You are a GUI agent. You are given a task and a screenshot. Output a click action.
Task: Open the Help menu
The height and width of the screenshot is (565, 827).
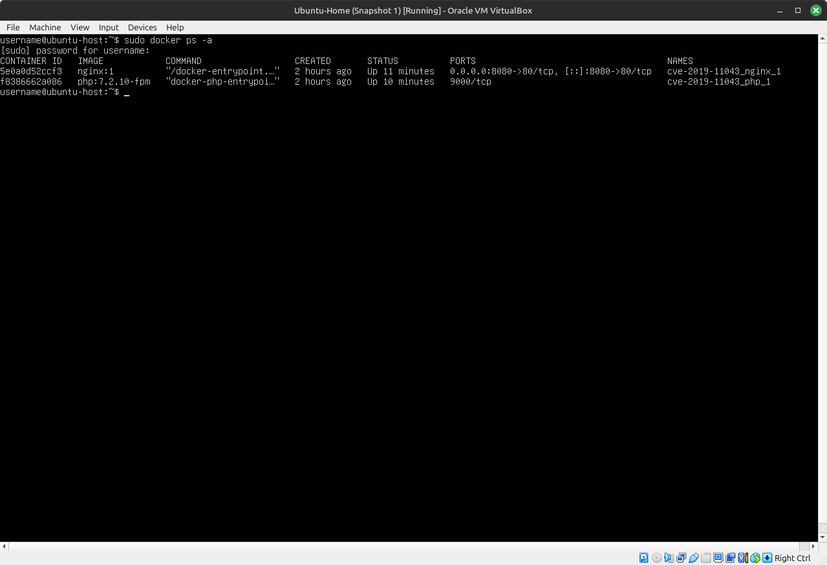(x=175, y=27)
